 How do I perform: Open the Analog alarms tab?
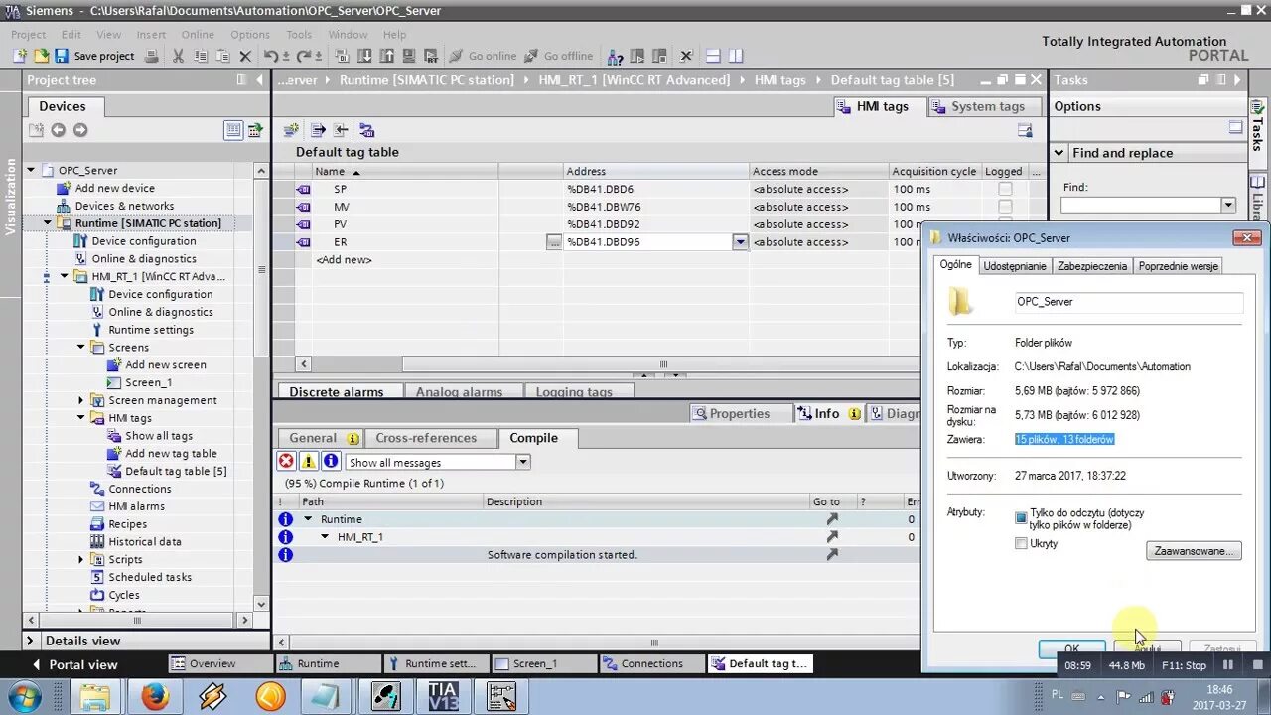click(459, 391)
